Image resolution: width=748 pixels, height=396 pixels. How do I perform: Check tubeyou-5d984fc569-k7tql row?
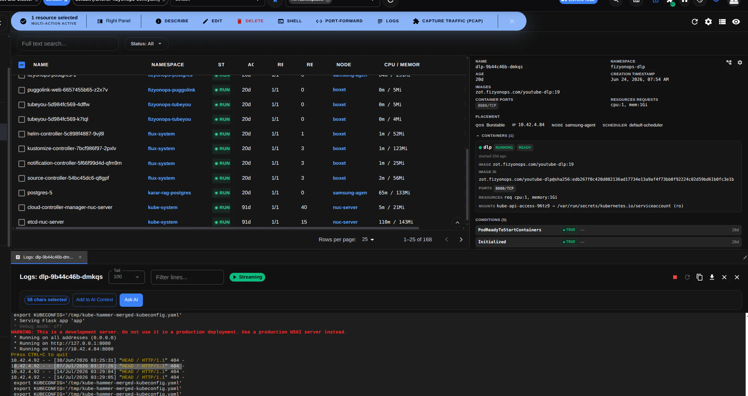pyautogui.click(x=22, y=119)
